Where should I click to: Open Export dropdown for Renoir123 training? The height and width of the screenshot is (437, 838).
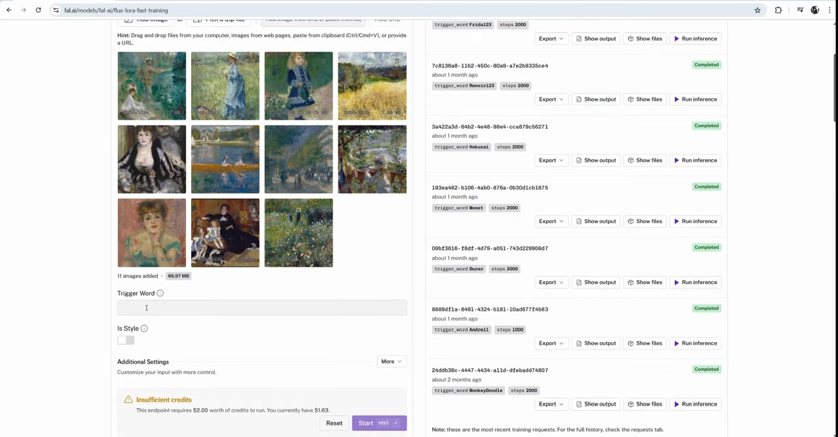551,99
